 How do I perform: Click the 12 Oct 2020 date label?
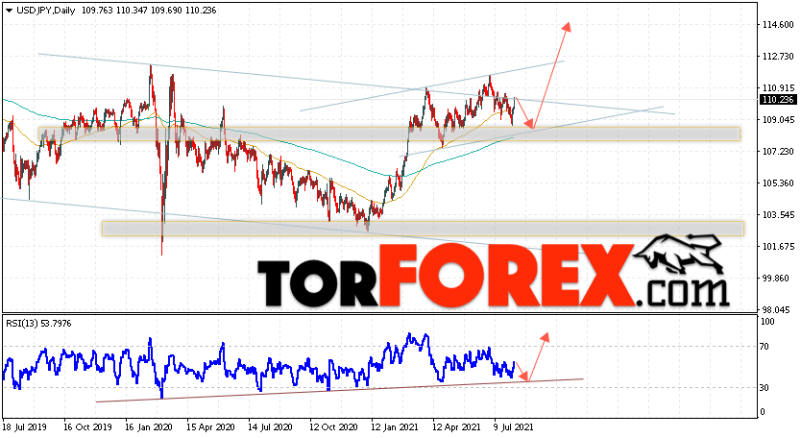tap(332, 426)
